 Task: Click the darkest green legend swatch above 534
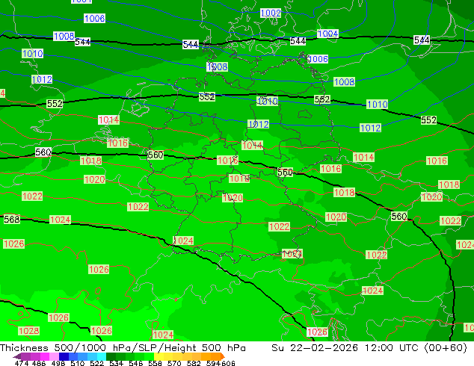point(111,356)
